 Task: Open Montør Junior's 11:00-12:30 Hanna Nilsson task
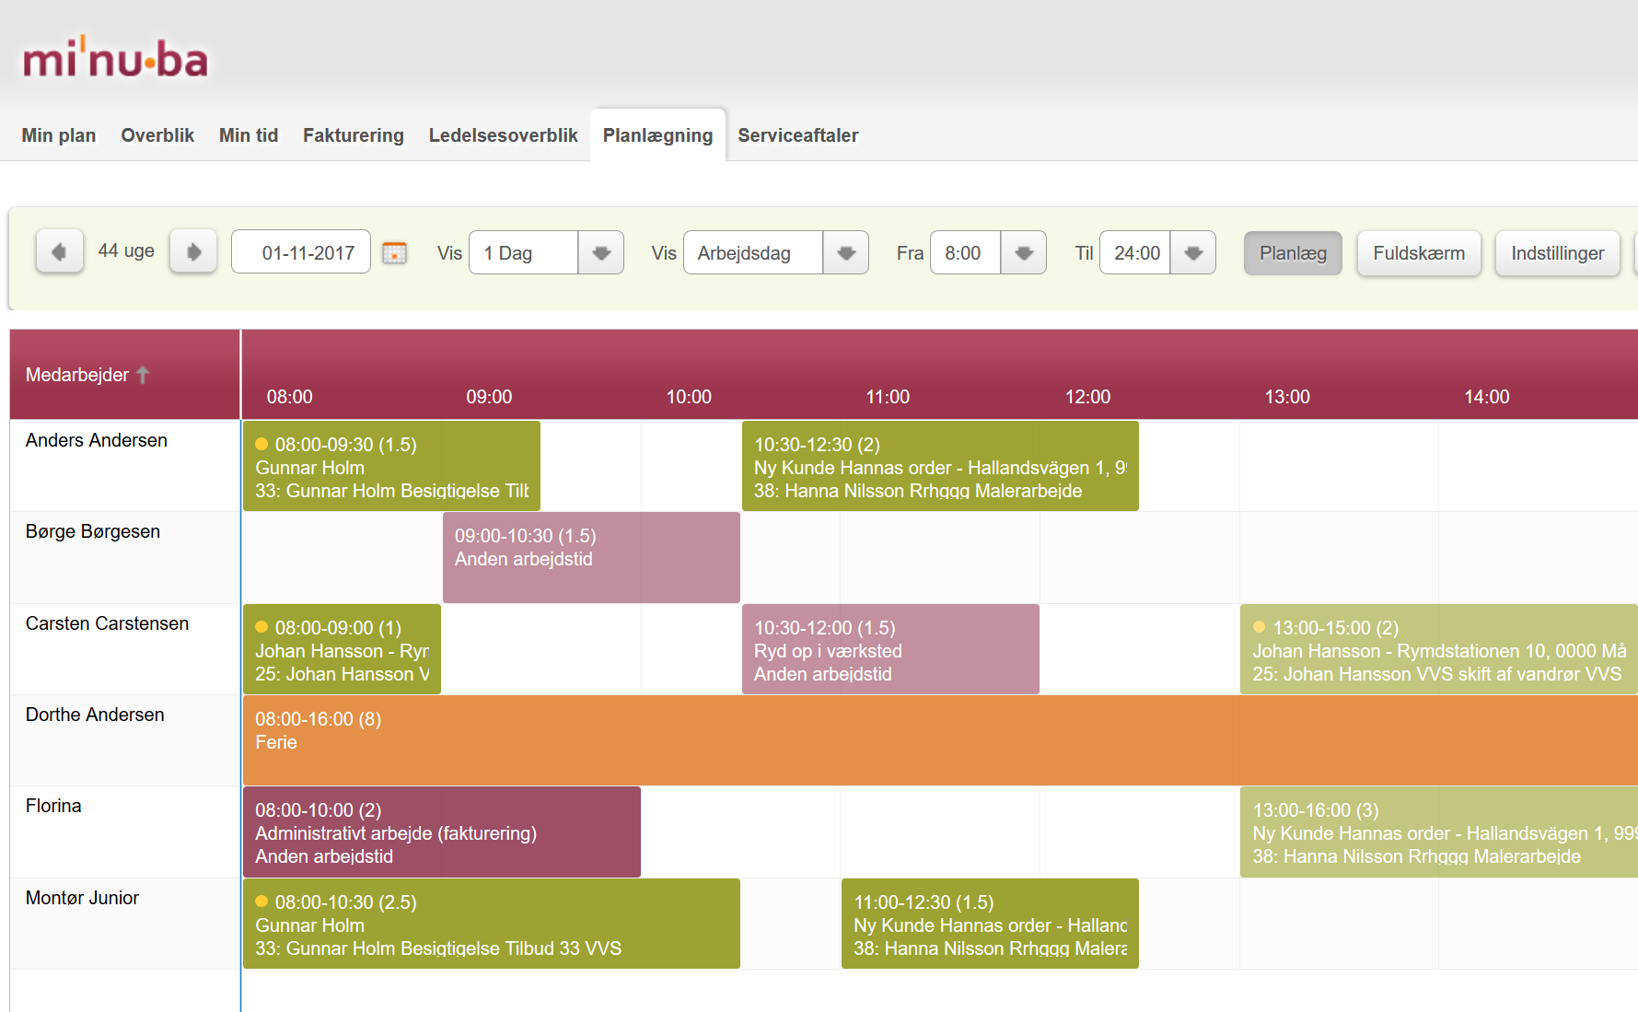pyautogui.click(x=990, y=924)
